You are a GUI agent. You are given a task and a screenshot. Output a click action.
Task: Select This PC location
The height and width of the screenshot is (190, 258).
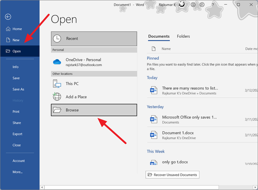pos(94,84)
